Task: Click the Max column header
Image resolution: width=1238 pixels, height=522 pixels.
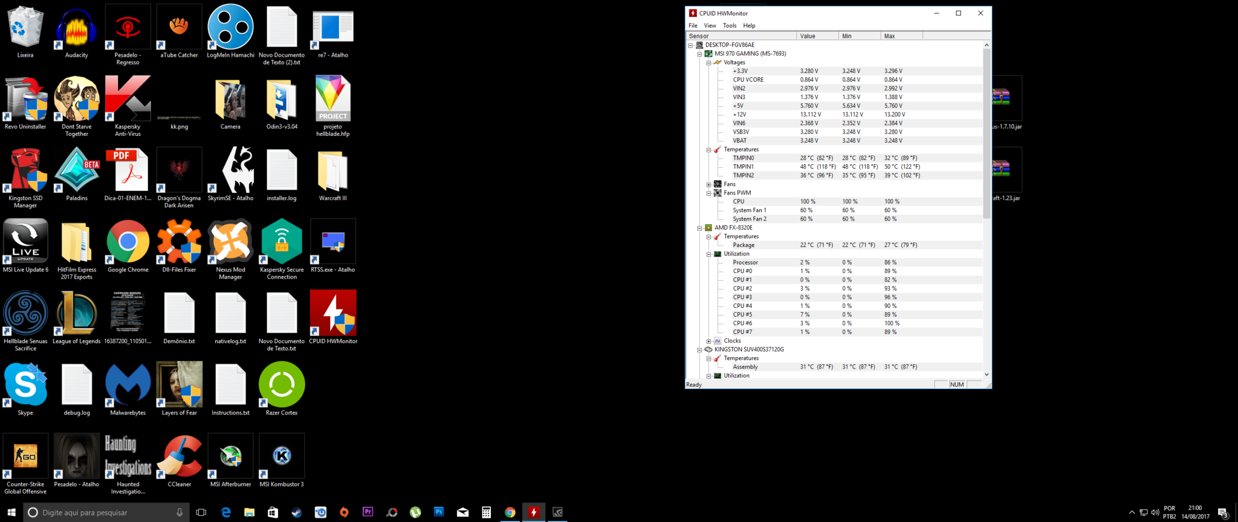Action: [901, 36]
